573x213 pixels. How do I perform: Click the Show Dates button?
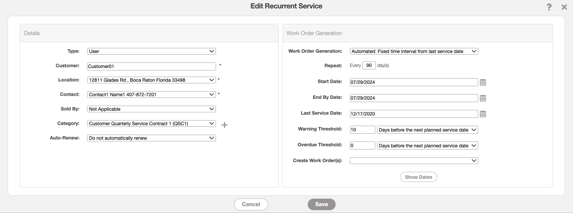click(x=418, y=177)
